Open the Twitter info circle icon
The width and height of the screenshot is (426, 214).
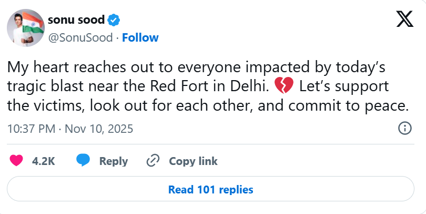(404, 128)
